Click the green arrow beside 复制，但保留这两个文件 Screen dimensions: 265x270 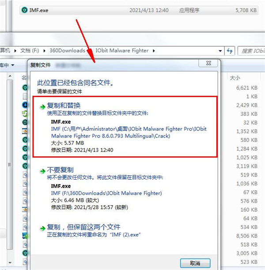pos(42,229)
